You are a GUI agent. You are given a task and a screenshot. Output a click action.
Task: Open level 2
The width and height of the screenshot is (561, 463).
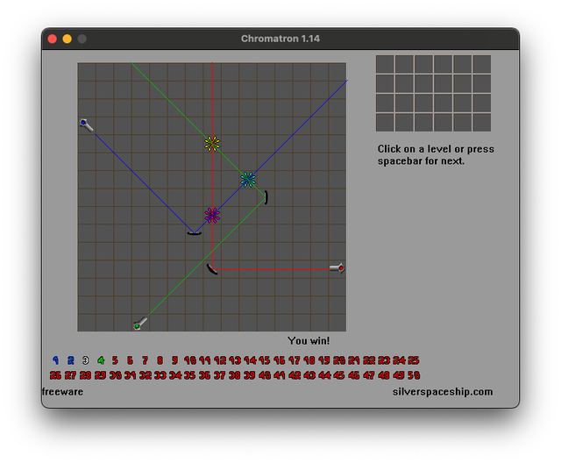[x=70, y=360]
